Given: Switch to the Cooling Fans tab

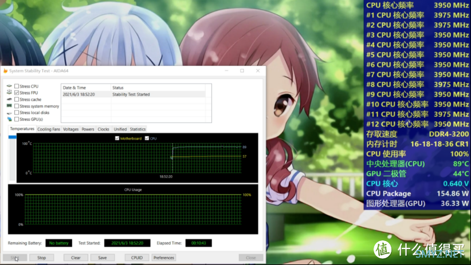Looking at the screenshot, I should coord(49,129).
